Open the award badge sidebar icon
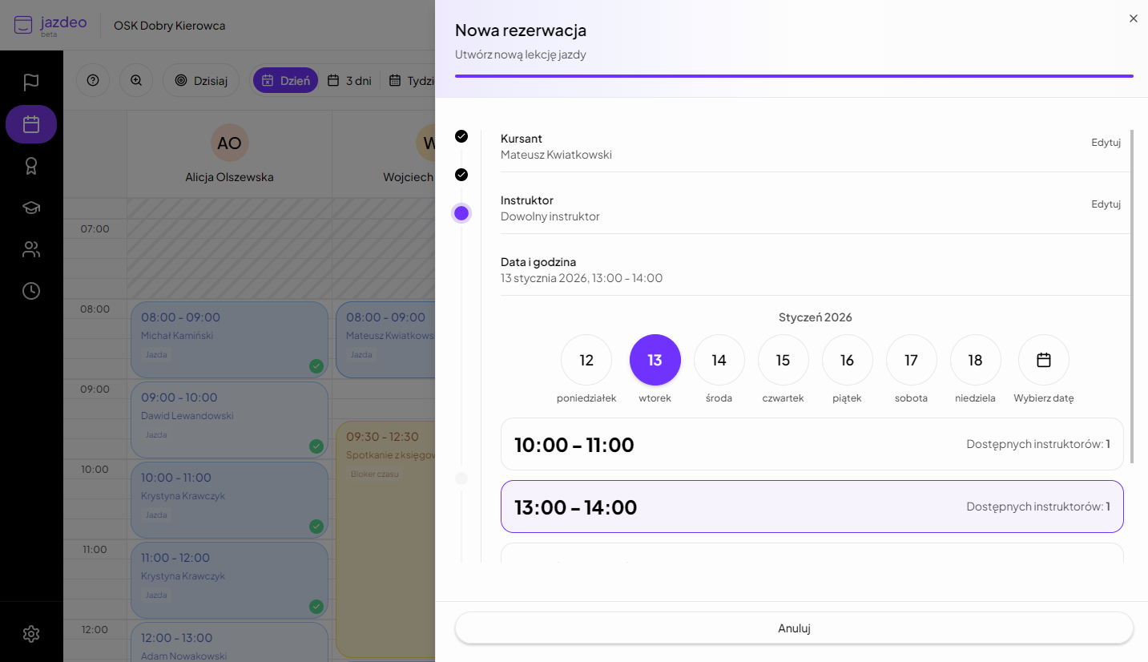Viewport: 1148px width, 662px height. coord(31,166)
